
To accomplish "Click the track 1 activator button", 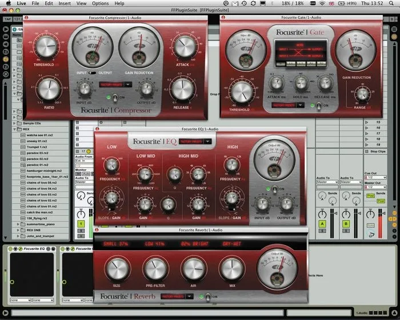I will [x=81, y=224].
